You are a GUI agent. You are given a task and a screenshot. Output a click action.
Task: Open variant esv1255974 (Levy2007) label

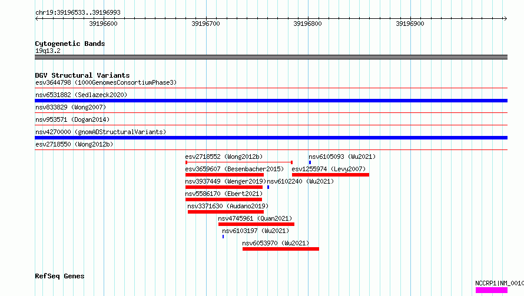[329, 169]
